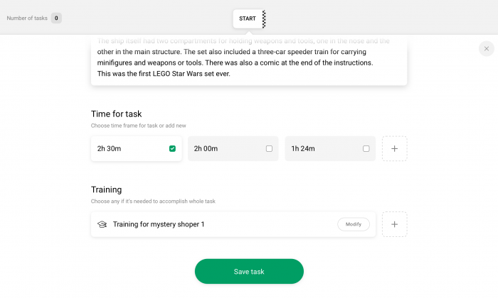Click the checkered flag icon beside START
Viewport: 498px width, 298px height.
tap(264, 18)
